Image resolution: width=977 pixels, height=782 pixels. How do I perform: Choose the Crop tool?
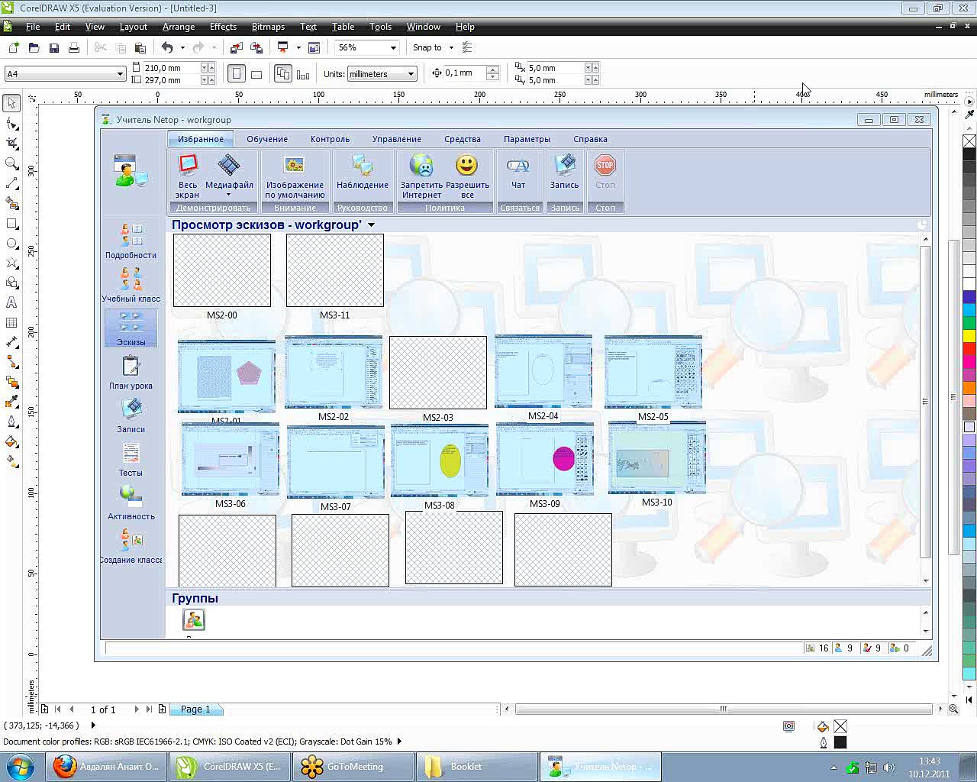tap(12, 143)
